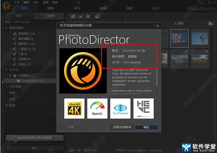
Task: Open the 查看 menu
Action: 46,3
